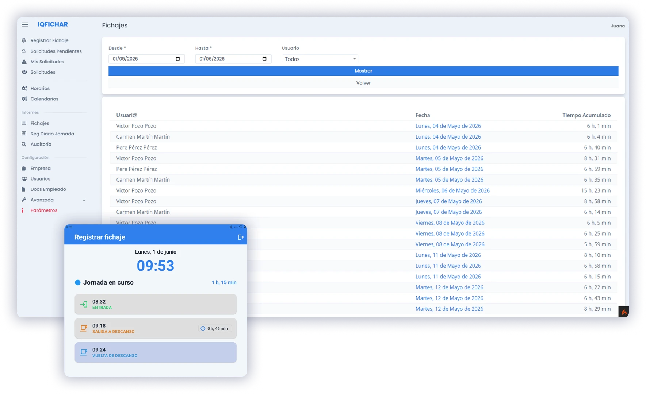646x394 pixels.
Task: Open Martes, 05 de Mayo link for Pere Pérez Pérez
Action: click(x=449, y=169)
